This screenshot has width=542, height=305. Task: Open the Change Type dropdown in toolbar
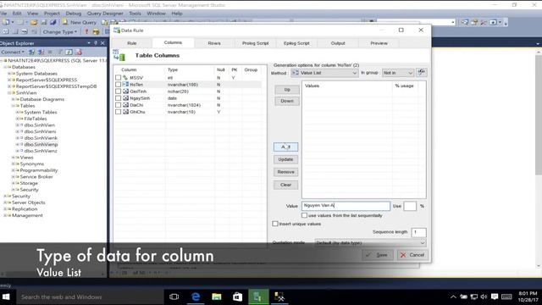coord(60,32)
